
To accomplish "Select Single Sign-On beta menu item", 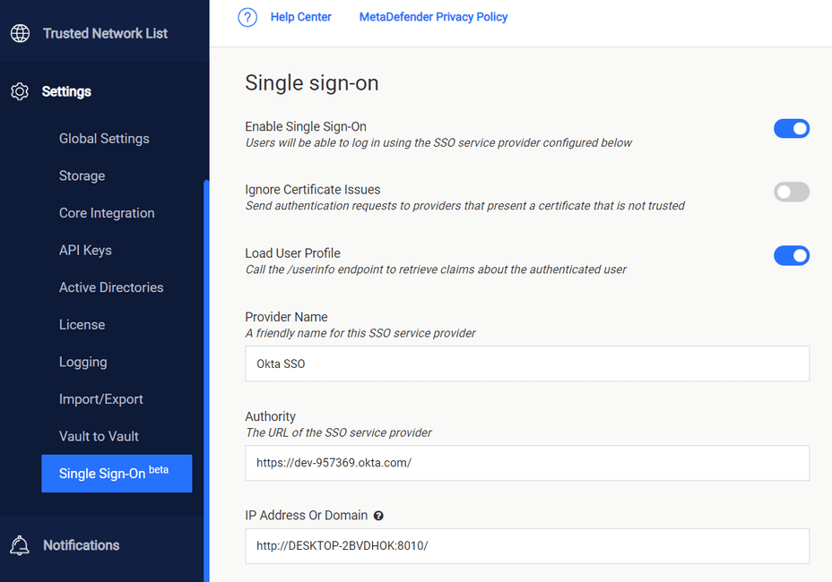I will pyautogui.click(x=117, y=474).
